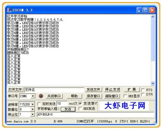This screenshot has width=163, height=130.
Task: Open the 波特率 115200 dropdown
Action: tap(33, 104)
